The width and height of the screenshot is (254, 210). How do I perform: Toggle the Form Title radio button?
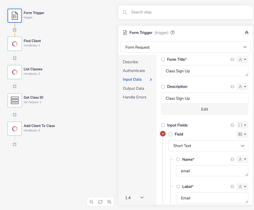[x=163, y=59]
